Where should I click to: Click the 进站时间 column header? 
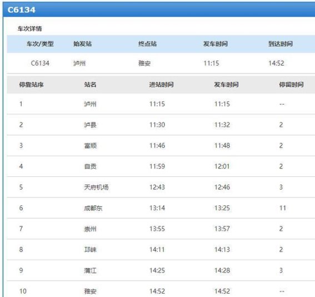[161, 85]
